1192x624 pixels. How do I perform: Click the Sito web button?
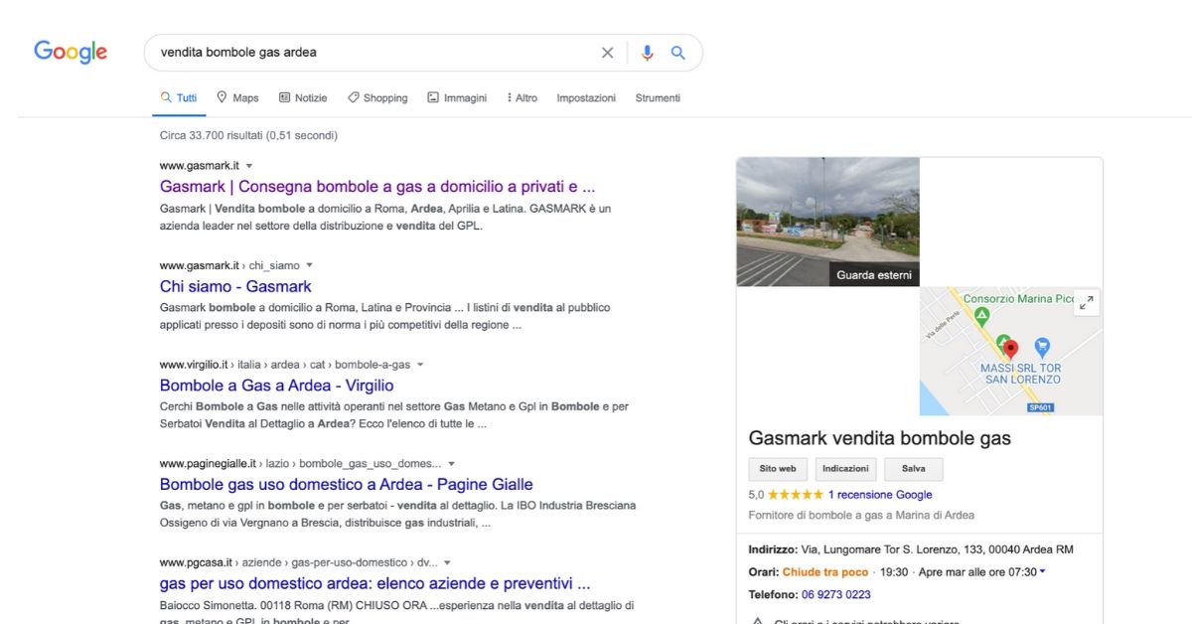coord(778,469)
